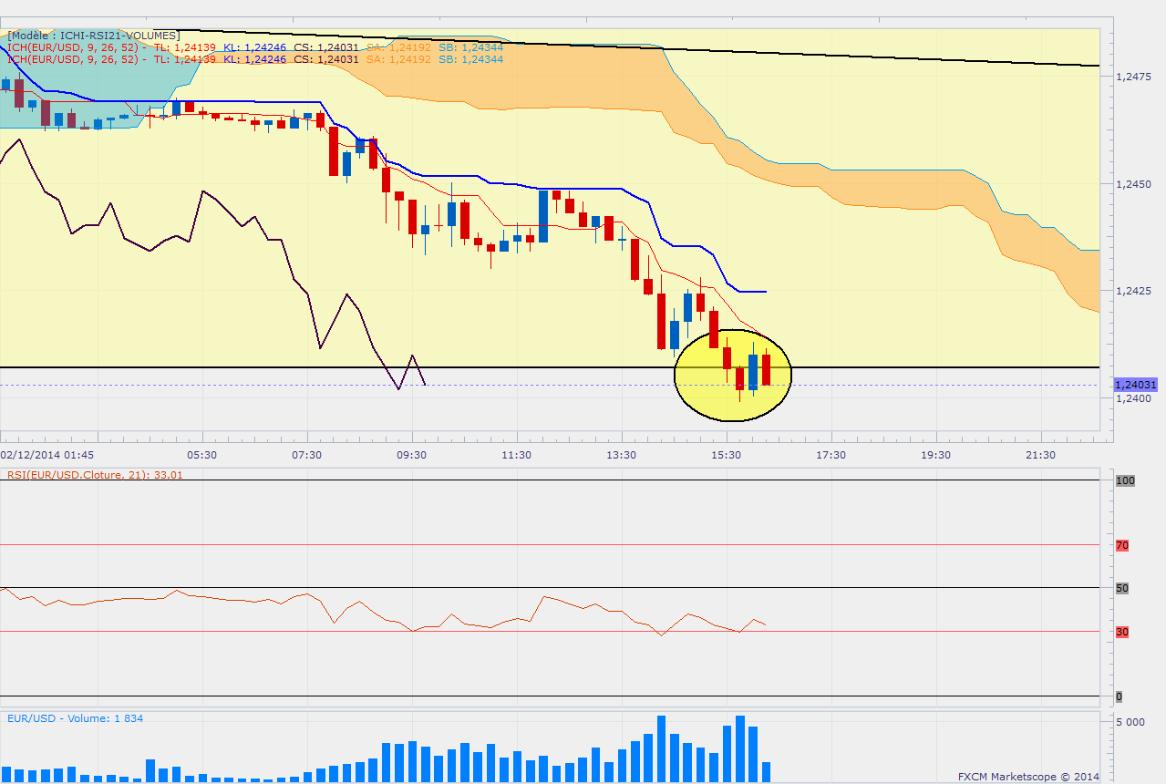Click the 1,2450 price axis label
The height and width of the screenshot is (784, 1166).
[1132, 184]
